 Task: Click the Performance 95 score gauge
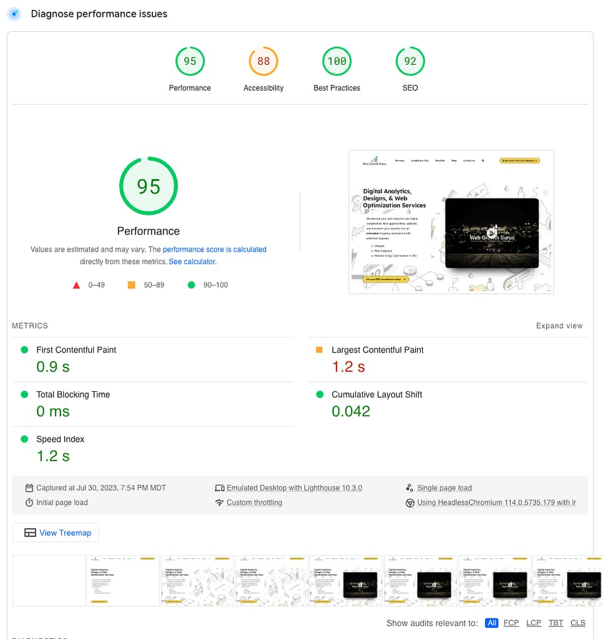click(148, 185)
